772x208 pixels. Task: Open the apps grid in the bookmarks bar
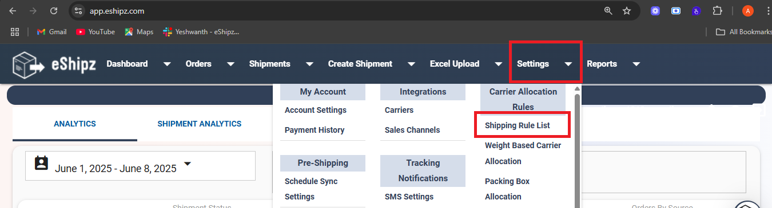coord(15,32)
